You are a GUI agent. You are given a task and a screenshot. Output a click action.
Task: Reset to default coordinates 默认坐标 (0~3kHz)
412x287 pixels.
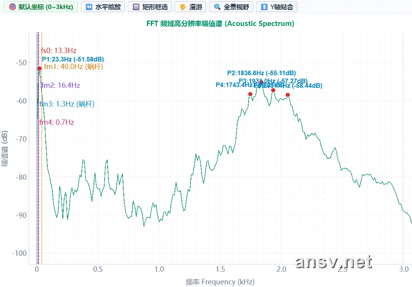(x=41, y=7)
